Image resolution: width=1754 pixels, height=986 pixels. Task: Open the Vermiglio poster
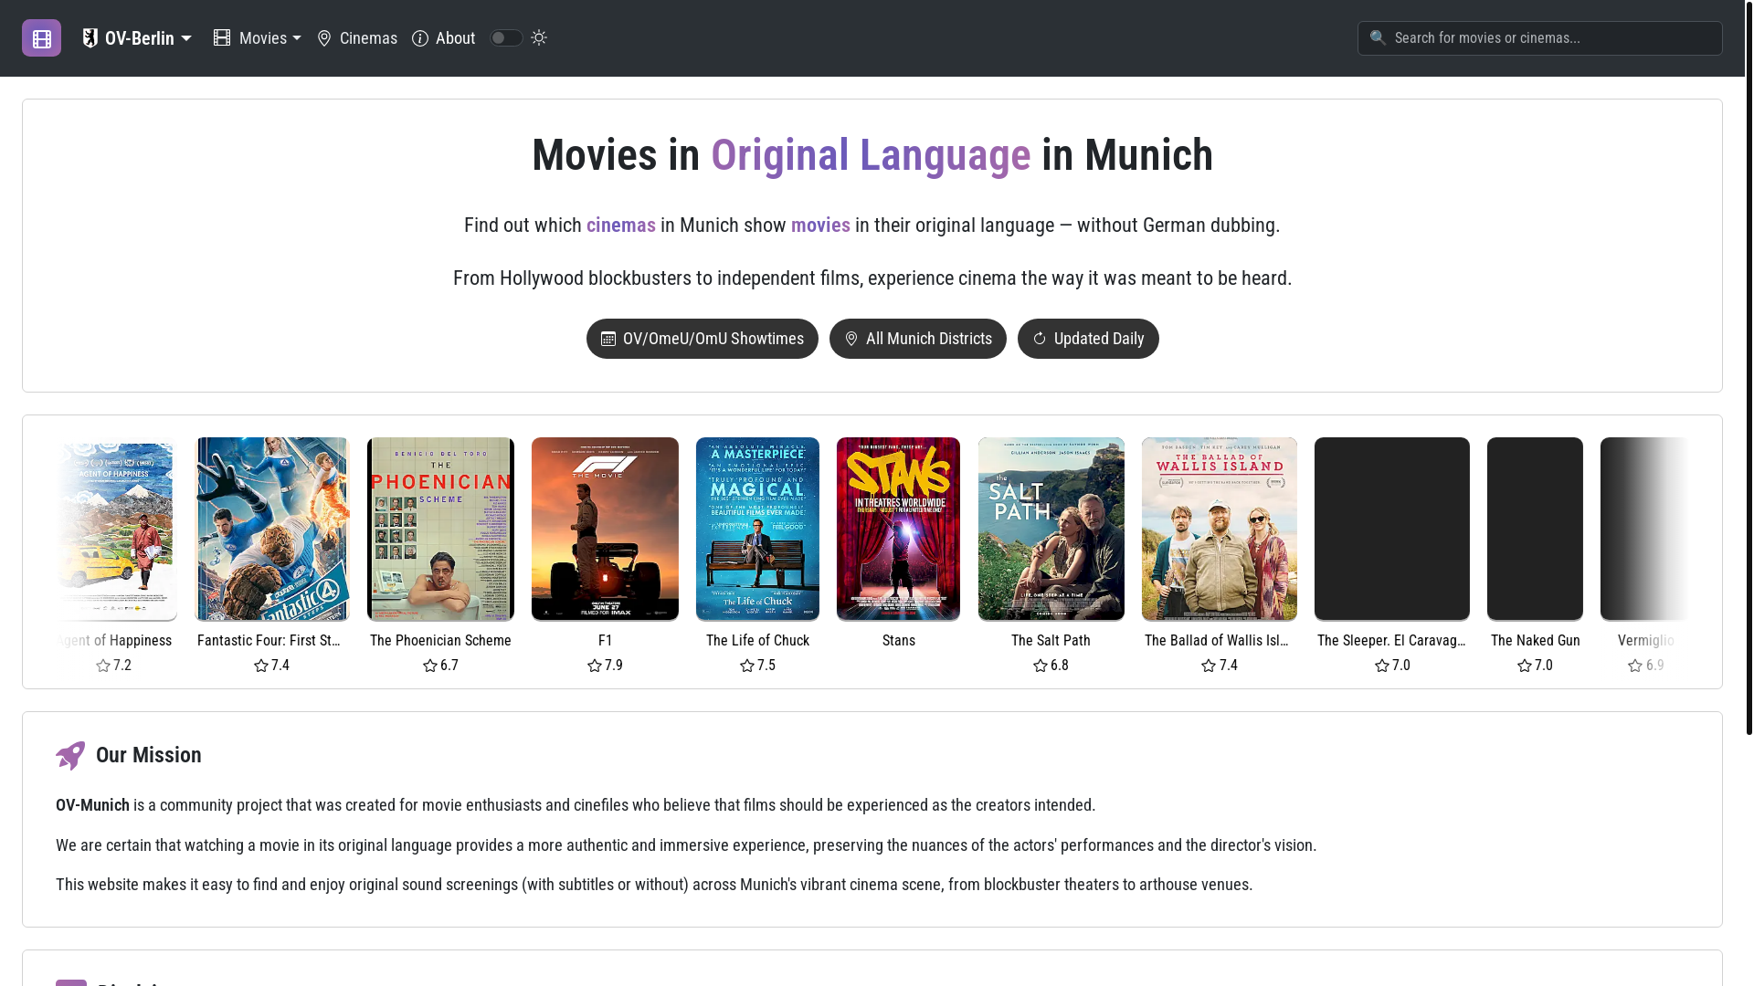[x=1644, y=530]
